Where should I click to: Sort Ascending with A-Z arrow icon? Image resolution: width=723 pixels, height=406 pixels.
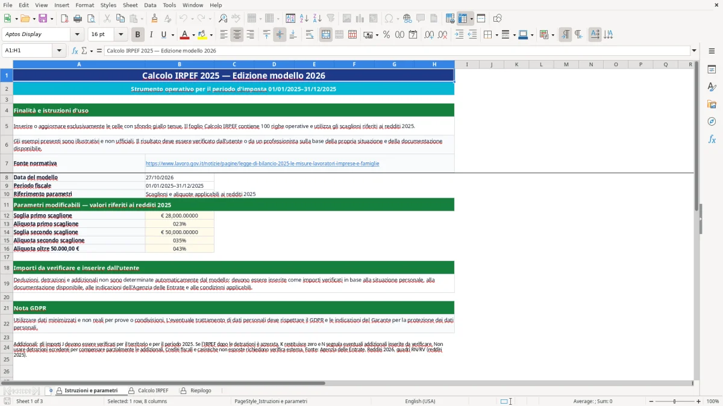click(x=304, y=19)
